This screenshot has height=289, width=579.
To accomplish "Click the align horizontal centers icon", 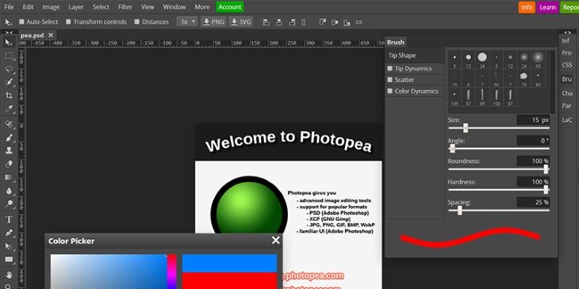I will pos(279,22).
